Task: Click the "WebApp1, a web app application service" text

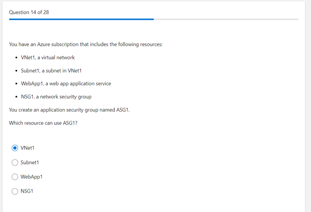Action: (66, 84)
